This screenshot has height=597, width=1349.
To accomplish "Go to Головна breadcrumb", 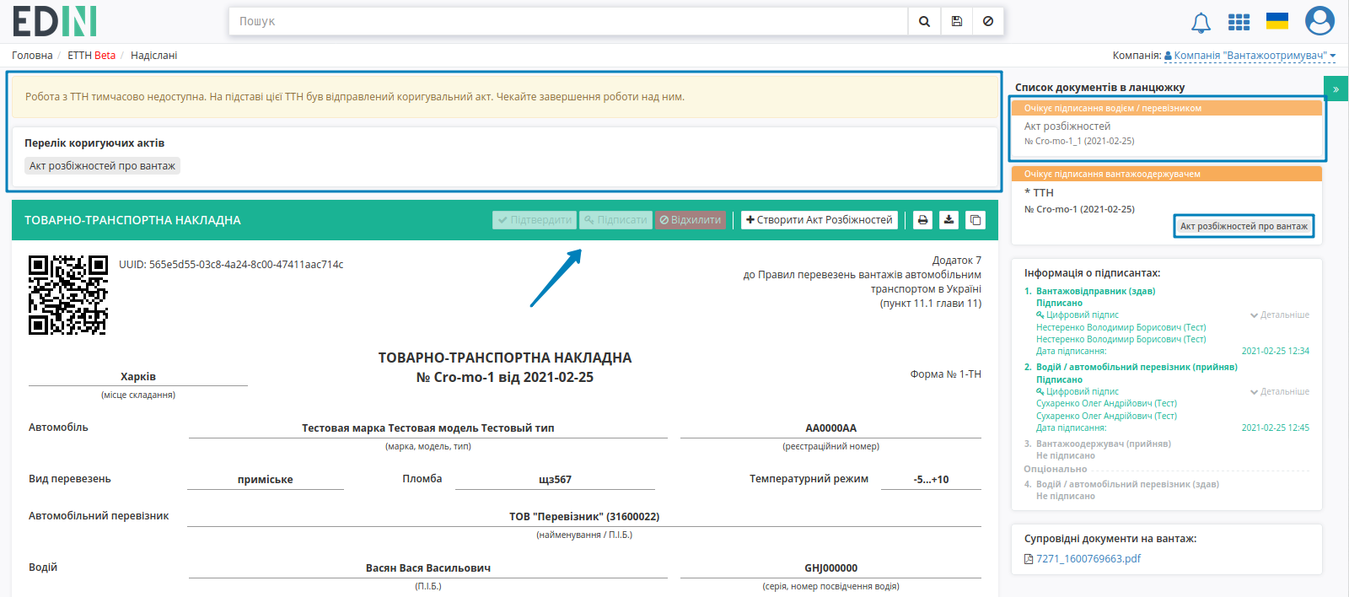I will (32, 56).
